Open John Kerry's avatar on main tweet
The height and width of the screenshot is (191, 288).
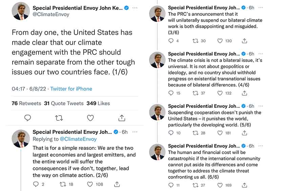(x=21, y=11)
